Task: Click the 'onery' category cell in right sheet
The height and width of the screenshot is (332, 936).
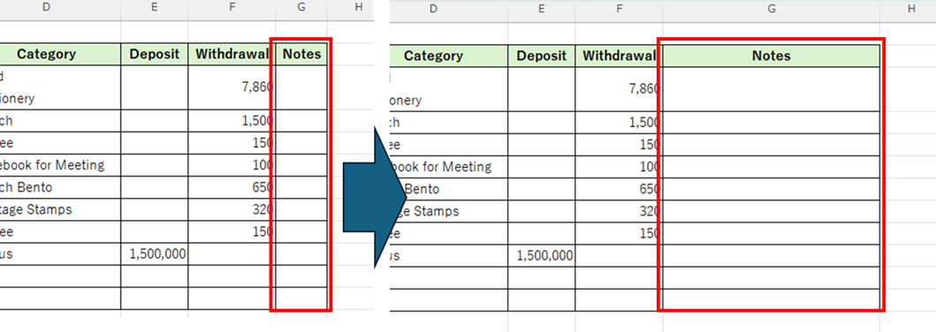Action: click(449, 89)
